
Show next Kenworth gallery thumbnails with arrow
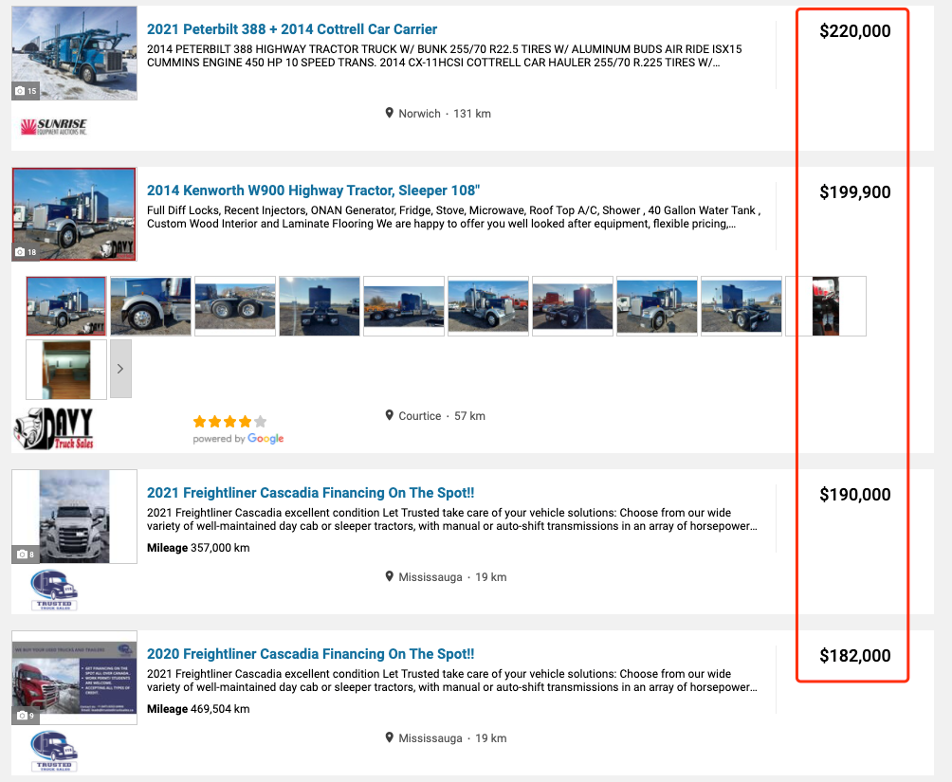coord(120,369)
